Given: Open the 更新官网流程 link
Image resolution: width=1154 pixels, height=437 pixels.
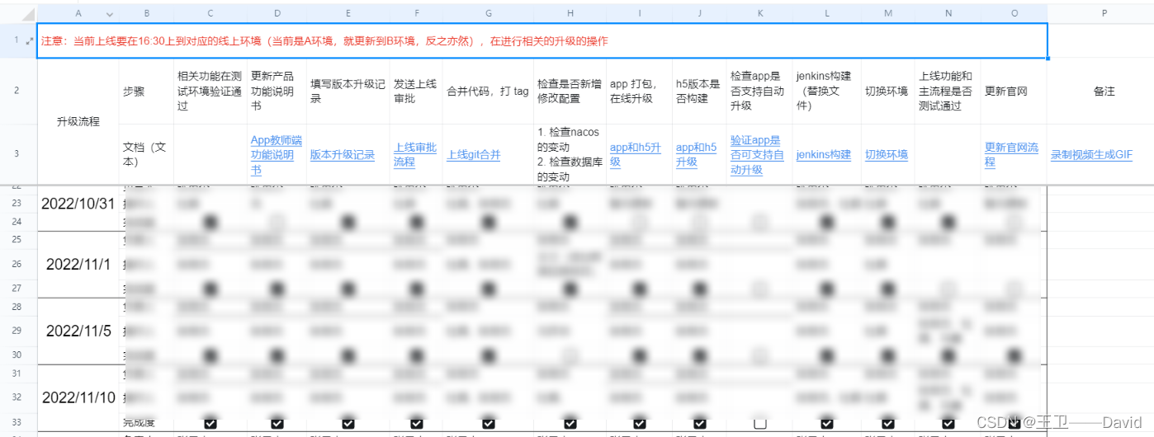Looking at the screenshot, I should (x=1012, y=155).
